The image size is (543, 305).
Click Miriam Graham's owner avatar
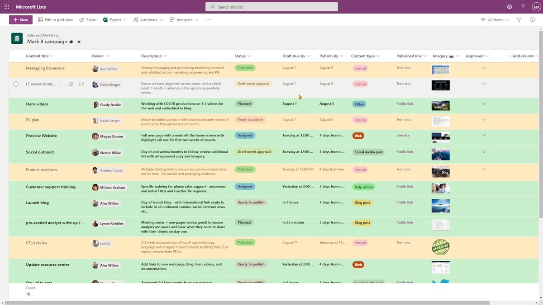[x=95, y=188]
